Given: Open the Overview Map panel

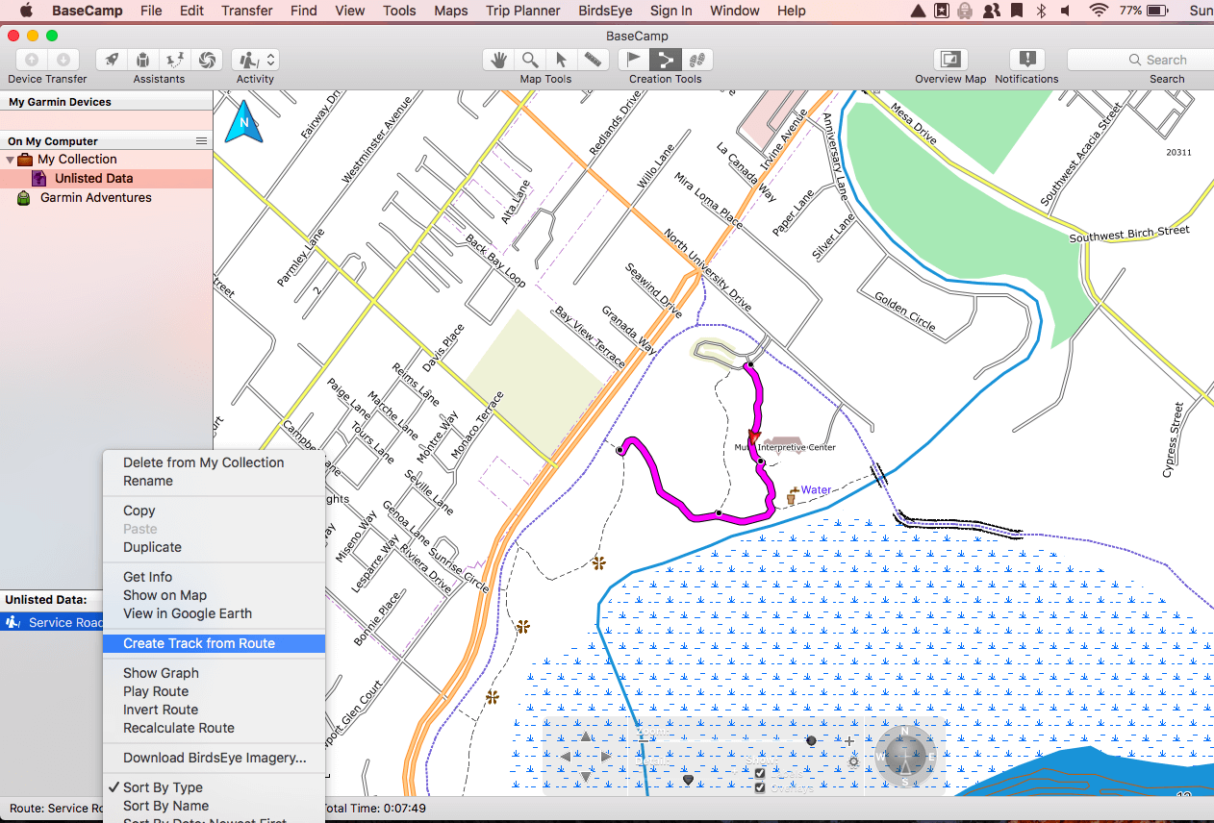Looking at the screenshot, I should tap(949, 60).
